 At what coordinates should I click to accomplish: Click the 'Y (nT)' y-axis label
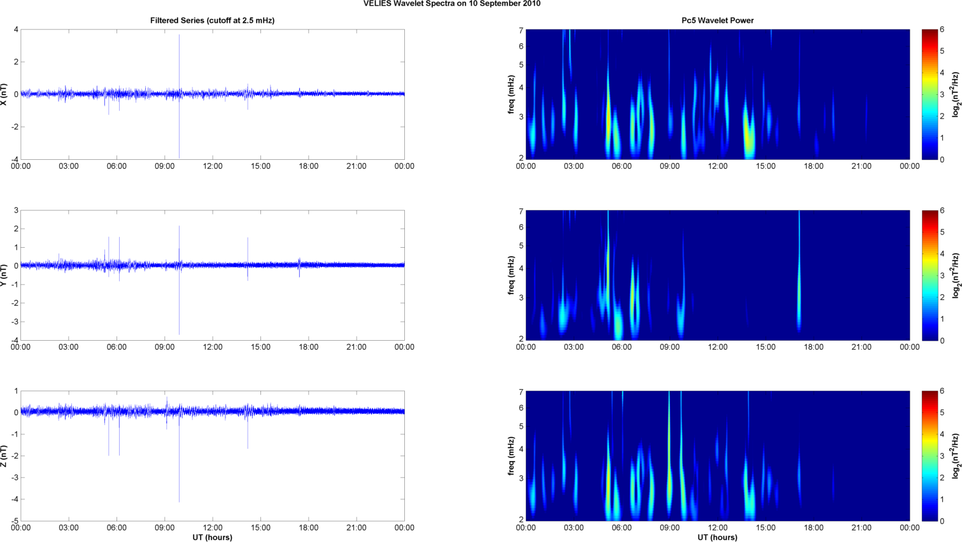click(x=4, y=275)
